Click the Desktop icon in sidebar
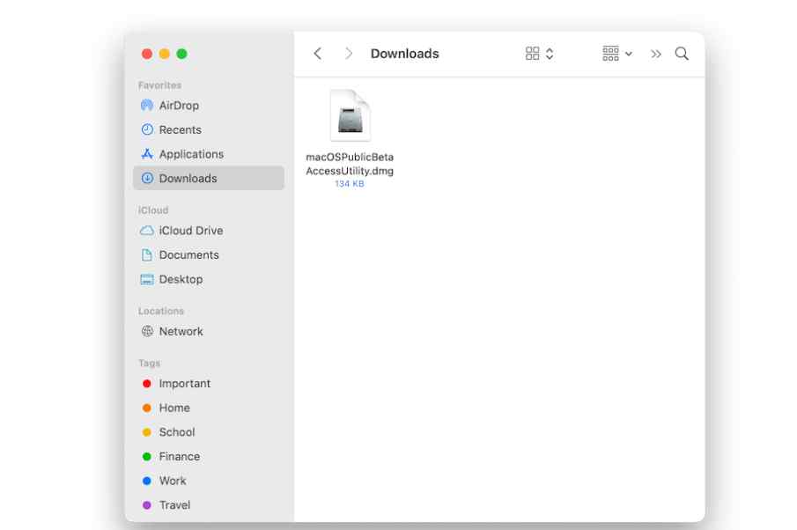This screenshot has width=797, height=530. pyautogui.click(x=147, y=279)
